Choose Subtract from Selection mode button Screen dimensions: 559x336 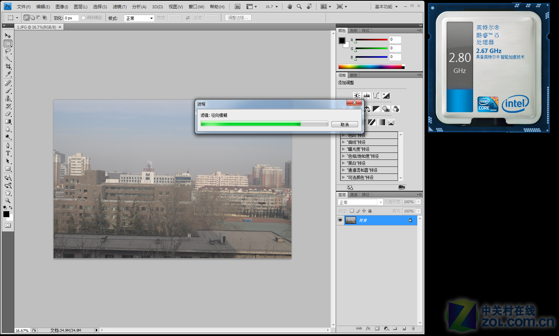coord(39,18)
